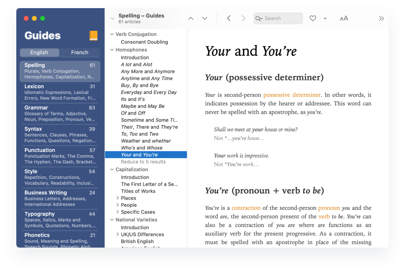Screen dimensions: 405x272
Task: Collapse the Homophones section
Action: (x=112, y=50)
